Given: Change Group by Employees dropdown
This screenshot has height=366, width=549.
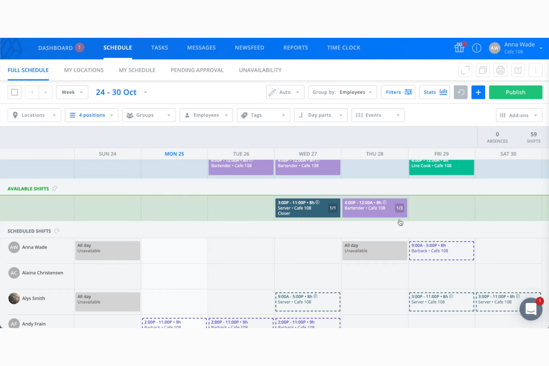Looking at the screenshot, I should [342, 92].
